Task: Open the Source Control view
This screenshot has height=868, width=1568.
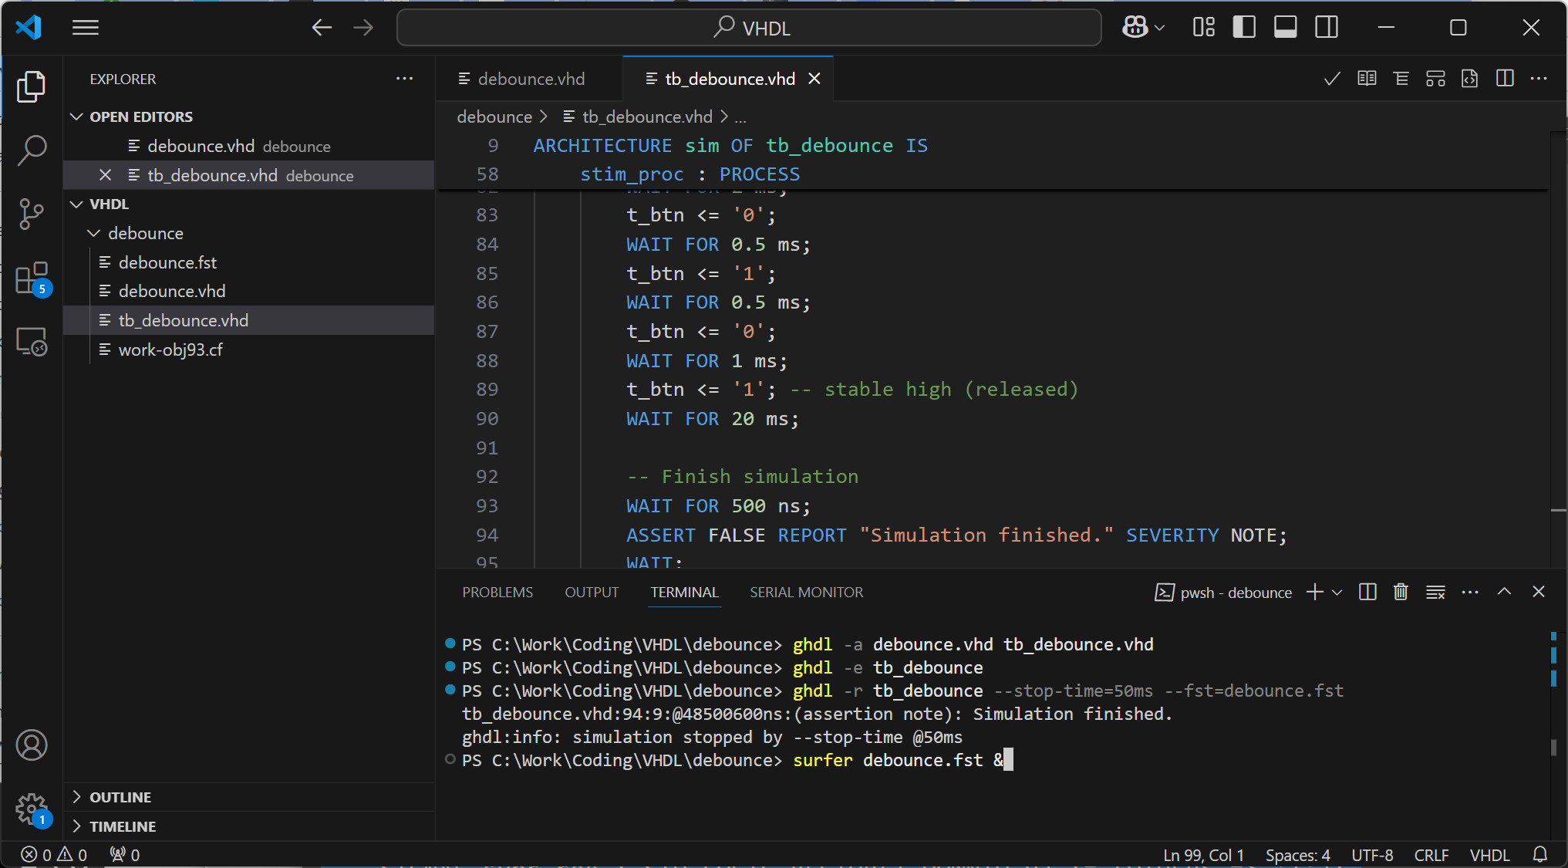Action: pyautogui.click(x=32, y=214)
